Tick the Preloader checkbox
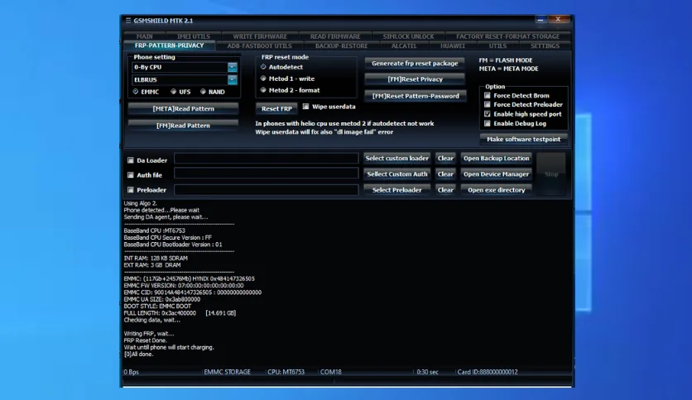This screenshot has width=692, height=400. [x=131, y=190]
